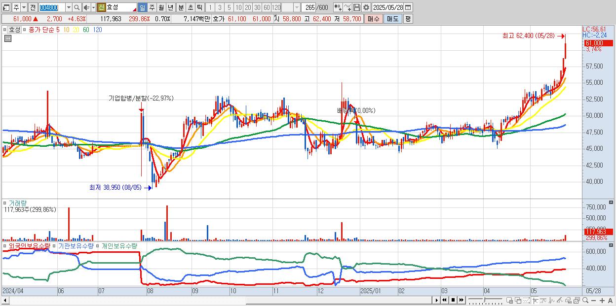616x306 pixels.
Task: Click the trend line drawing icon
Action: (543, 300)
